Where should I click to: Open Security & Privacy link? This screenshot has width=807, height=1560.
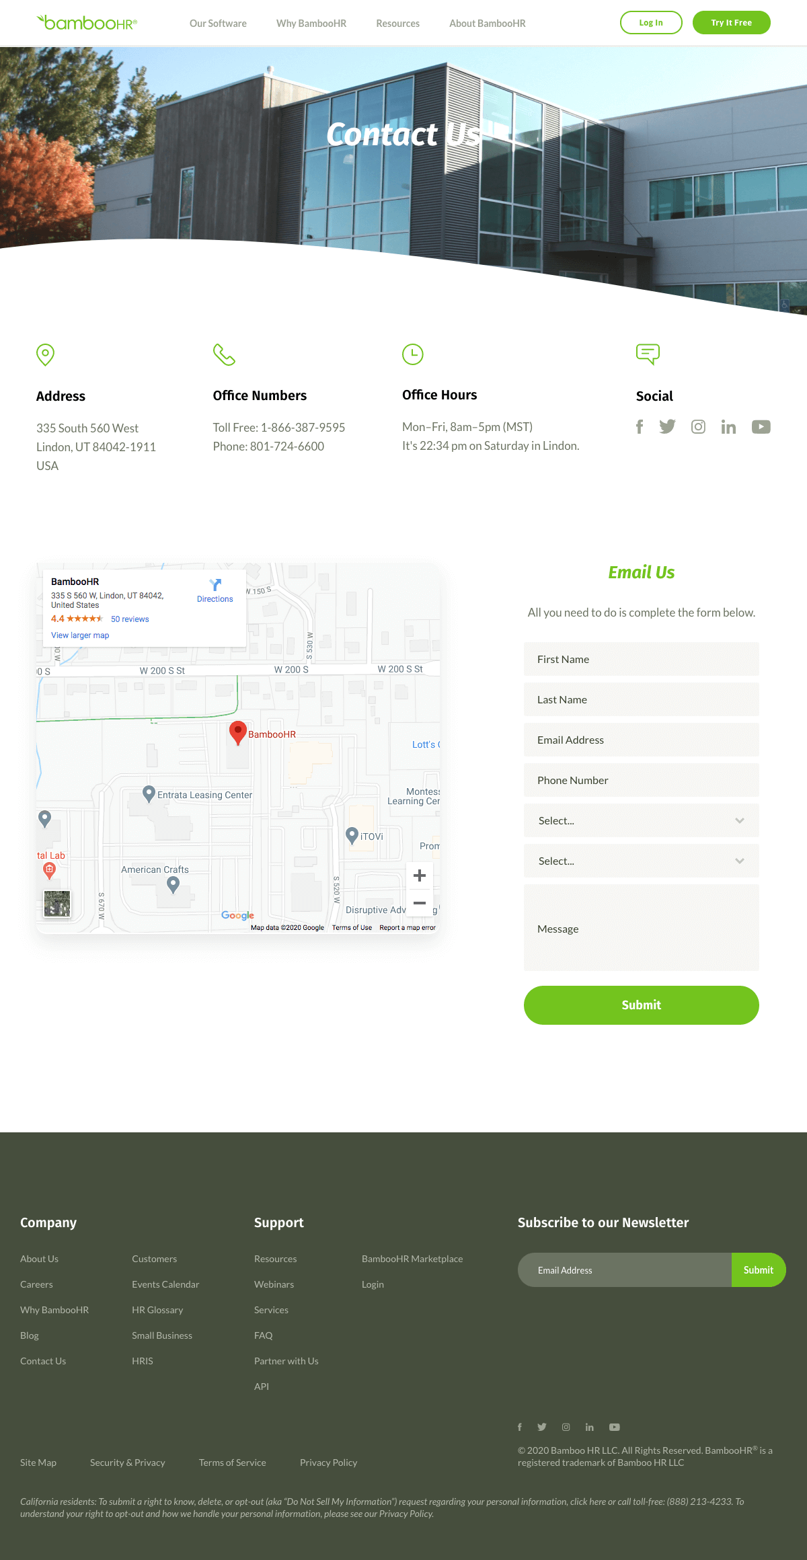click(128, 1462)
